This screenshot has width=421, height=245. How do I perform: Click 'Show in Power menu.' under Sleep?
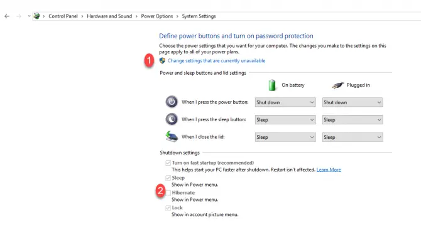195,185
